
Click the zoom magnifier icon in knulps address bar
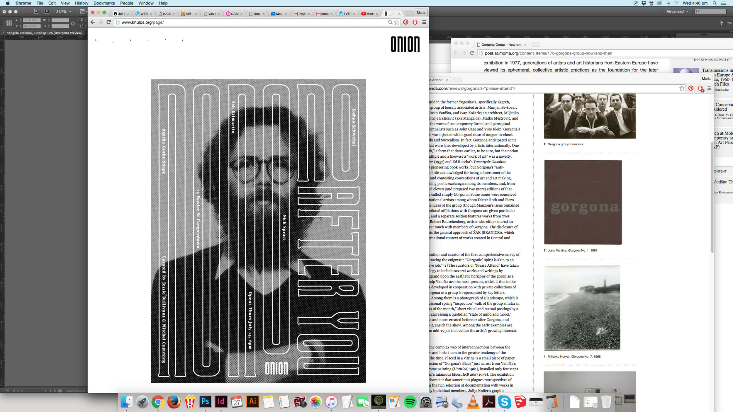pos(390,22)
